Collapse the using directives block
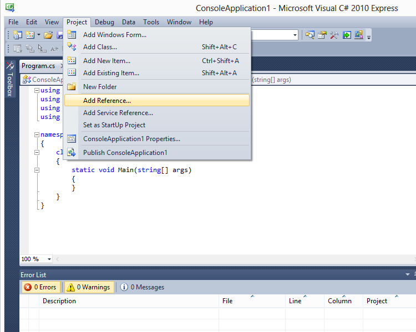The width and height of the screenshot is (416, 332). tap(37, 90)
